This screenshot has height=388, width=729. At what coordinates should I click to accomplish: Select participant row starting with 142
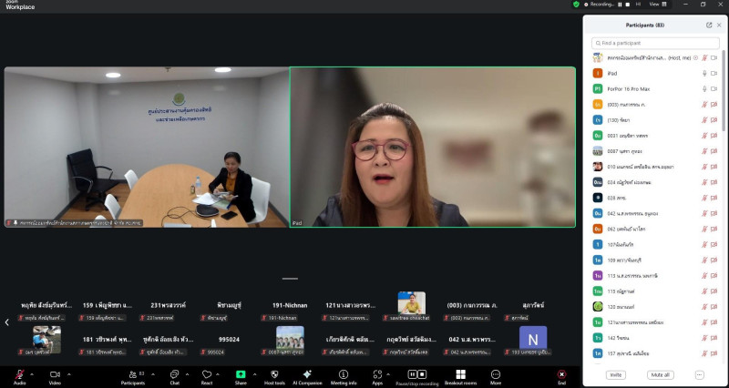[x=655, y=338]
